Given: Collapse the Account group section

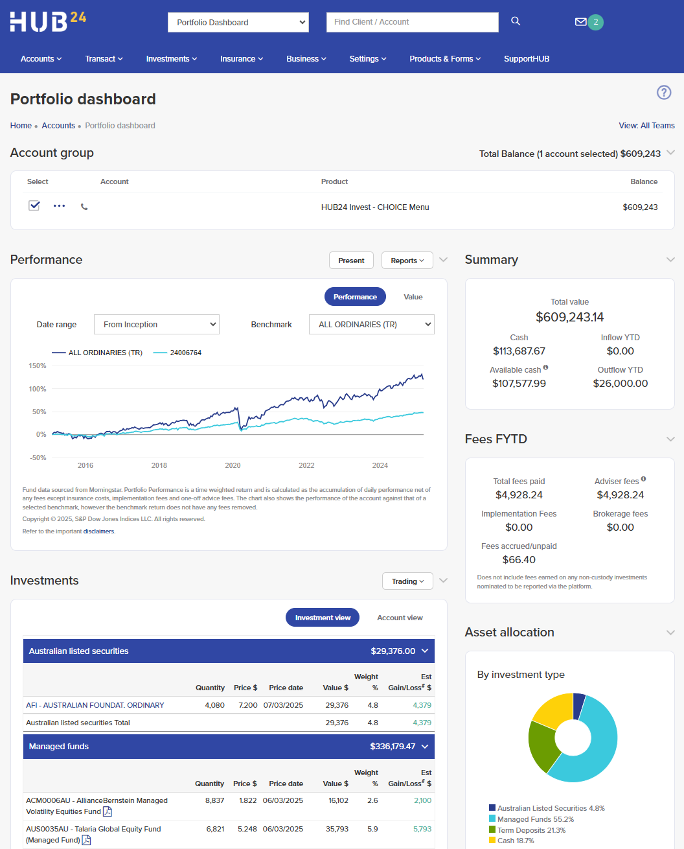Looking at the screenshot, I should click(670, 153).
